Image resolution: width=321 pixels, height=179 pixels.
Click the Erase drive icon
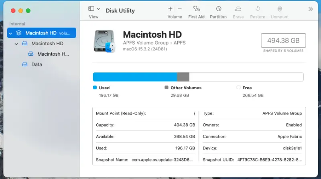pyautogui.click(x=238, y=9)
